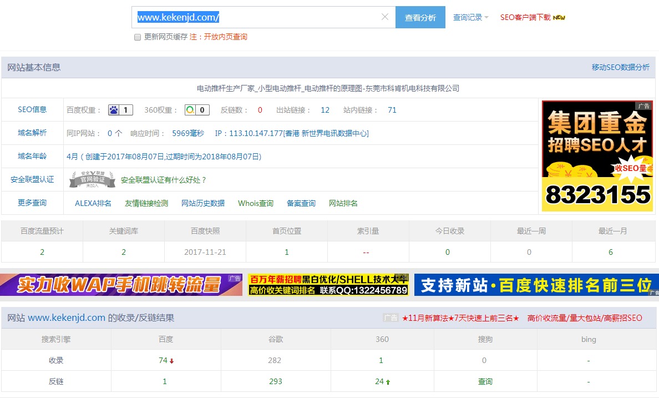
Task: Click the 首页位置 value 1
Action: tap(287, 252)
